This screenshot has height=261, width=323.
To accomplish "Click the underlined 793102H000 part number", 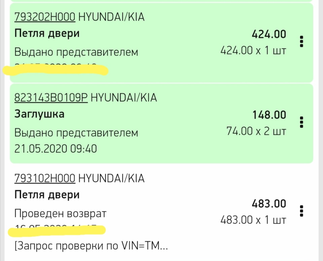I will pyautogui.click(x=44, y=178).
